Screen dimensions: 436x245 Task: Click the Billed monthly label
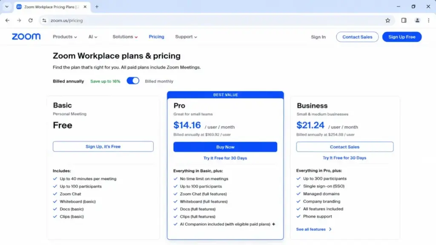(x=159, y=81)
